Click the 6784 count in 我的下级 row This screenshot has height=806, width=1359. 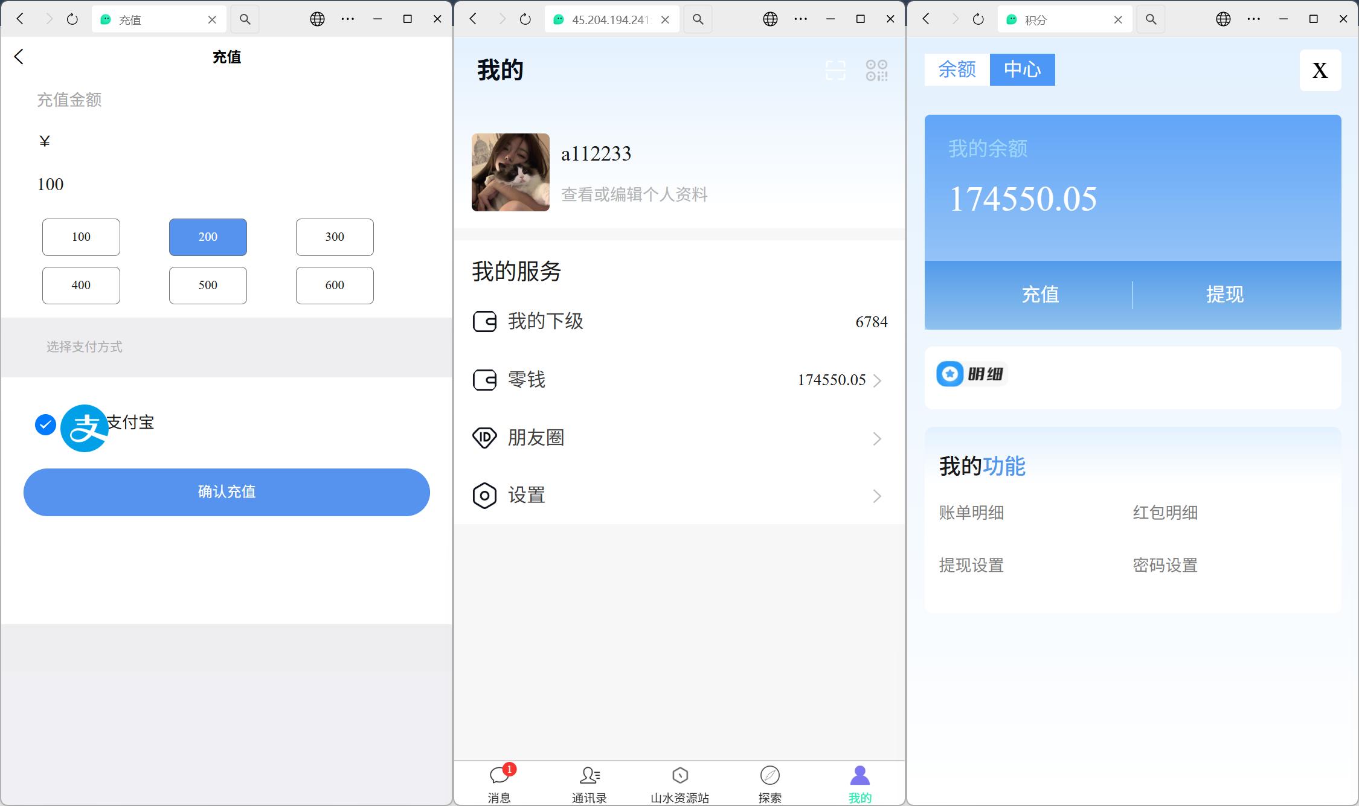click(872, 322)
